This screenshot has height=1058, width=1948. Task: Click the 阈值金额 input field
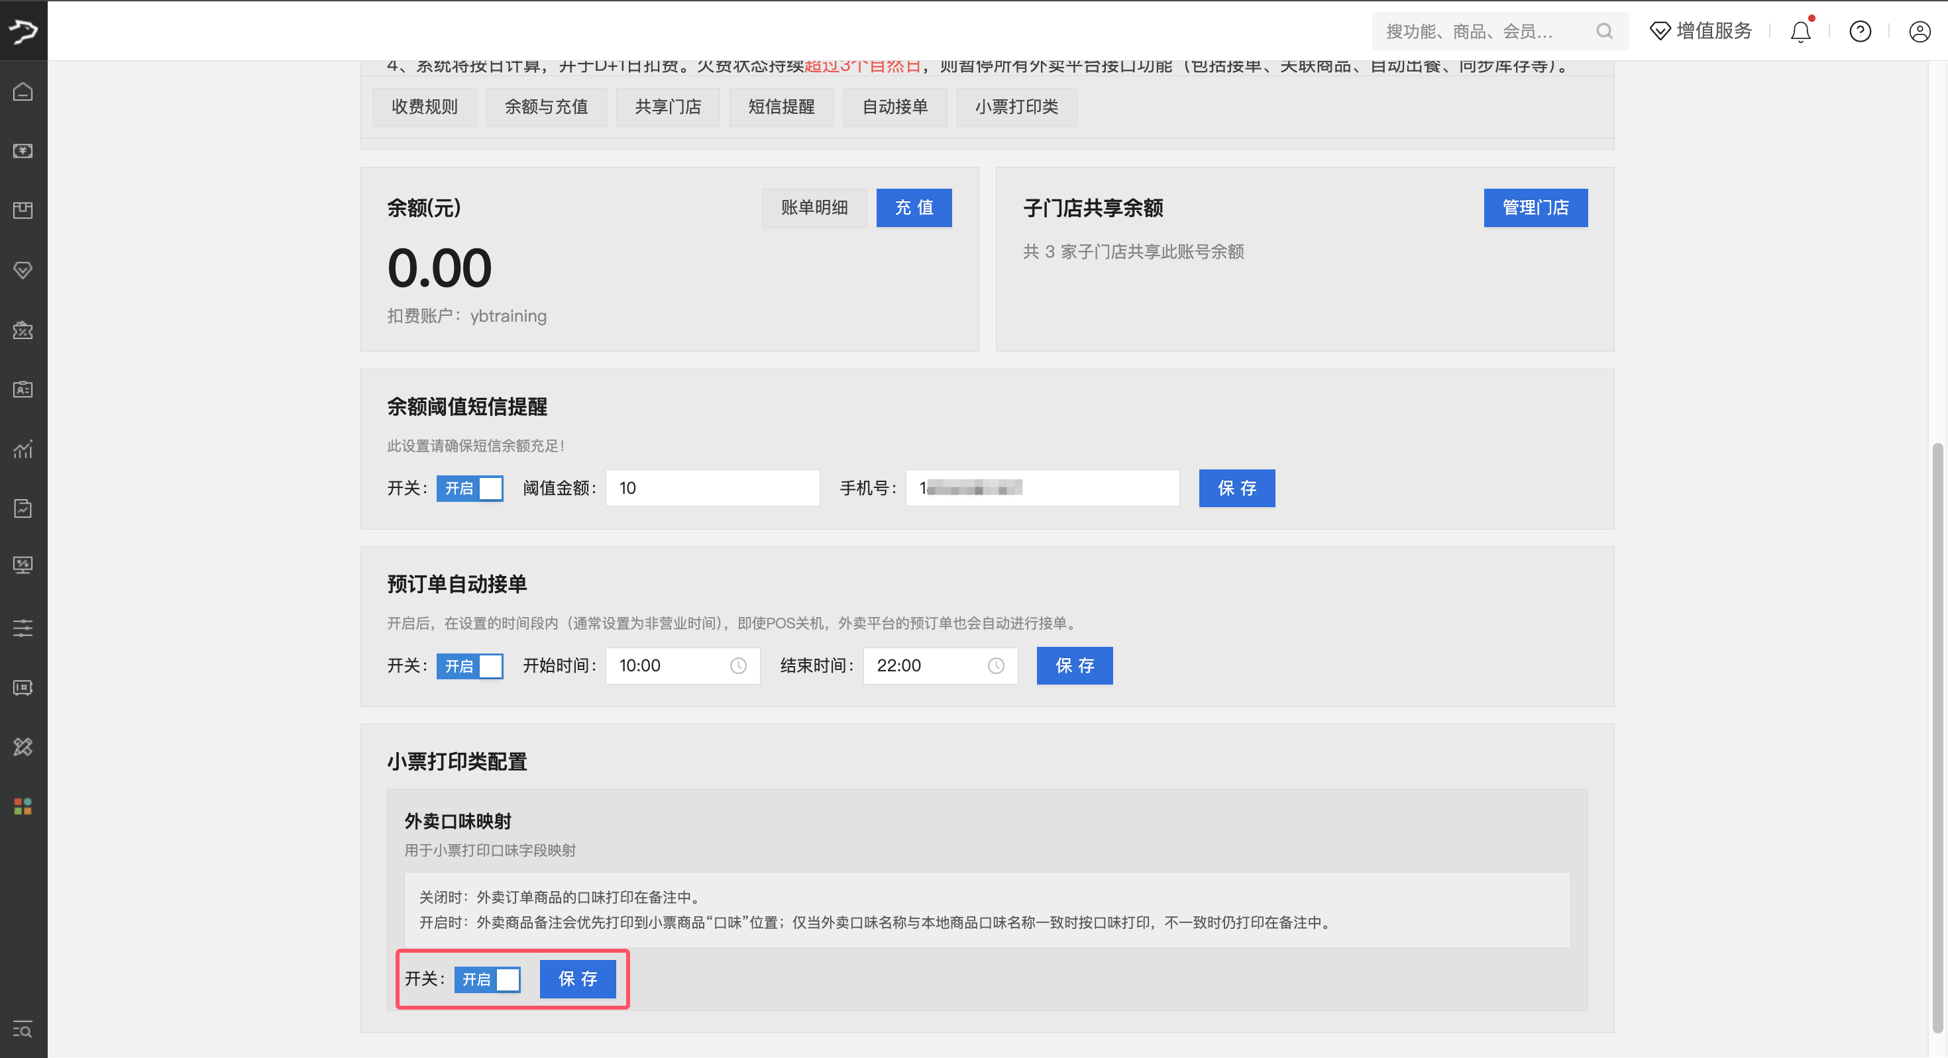tap(712, 488)
